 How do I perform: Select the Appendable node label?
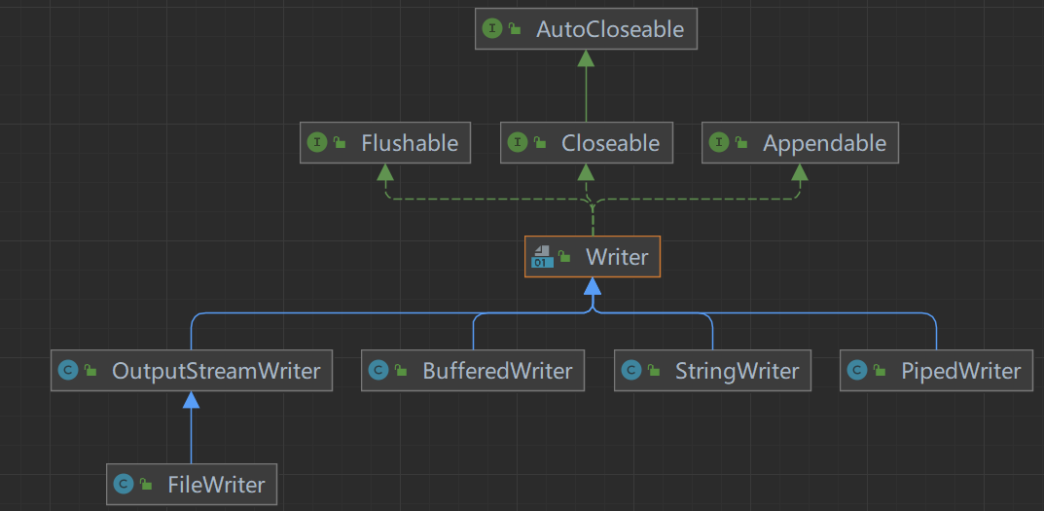coord(824,143)
